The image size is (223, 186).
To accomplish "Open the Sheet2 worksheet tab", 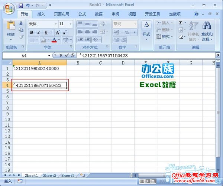I will [x=49, y=175].
